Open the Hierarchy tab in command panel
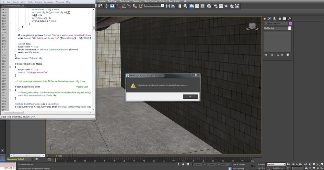This screenshot has height=170, width=324. coord(274,19)
